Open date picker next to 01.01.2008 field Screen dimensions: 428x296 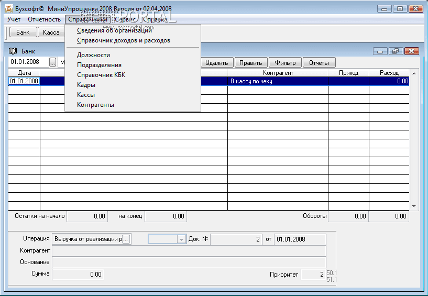(x=53, y=62)
